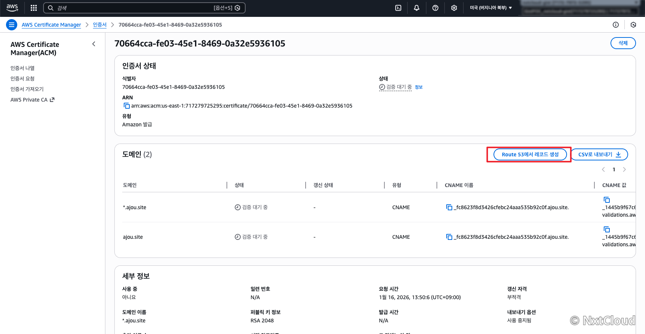This screenshot has height=334, width=645.
Task: Click the 삭제 button
Action: click(x=623, y=43)
